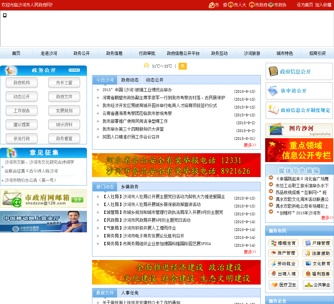
Task: Click the 房产管理 service icon
Action: (x=273, y=253)
